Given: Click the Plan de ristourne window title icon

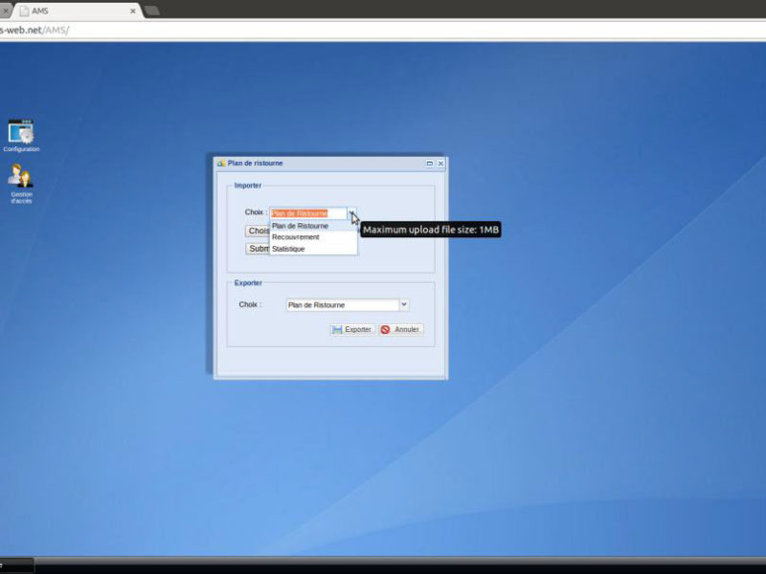Looking at the screenshot, I should click(x=221, y=164).
